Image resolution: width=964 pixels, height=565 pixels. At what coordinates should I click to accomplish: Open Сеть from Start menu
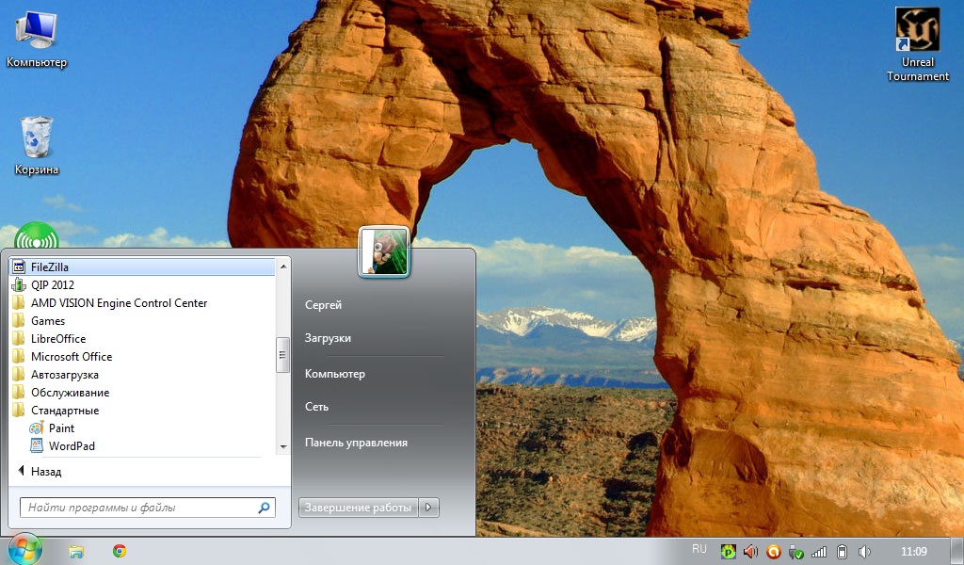coord(316,407)
